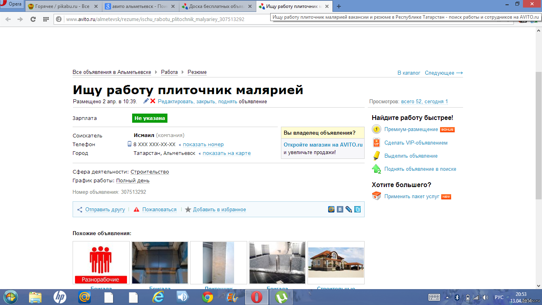
Task: Open the 'Разнорабочие' similar ad thumbnail
Action: (101, 263)
